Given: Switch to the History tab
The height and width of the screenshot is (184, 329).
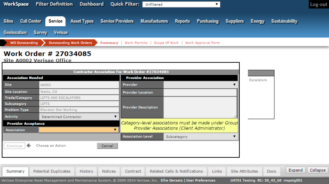Looking at the screenshot, I should 86,171.
